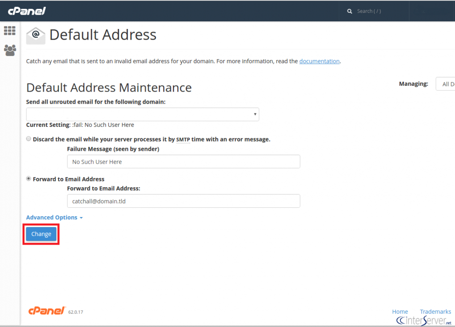Open the apps grid icon in sidebar
This screenshot has width=455, height=327.
[9, 31]
